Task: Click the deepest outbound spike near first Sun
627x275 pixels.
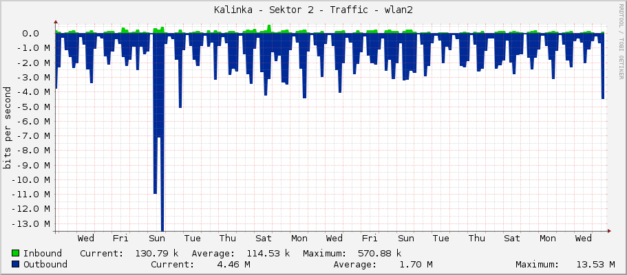Action: click(x=162, y=132)
